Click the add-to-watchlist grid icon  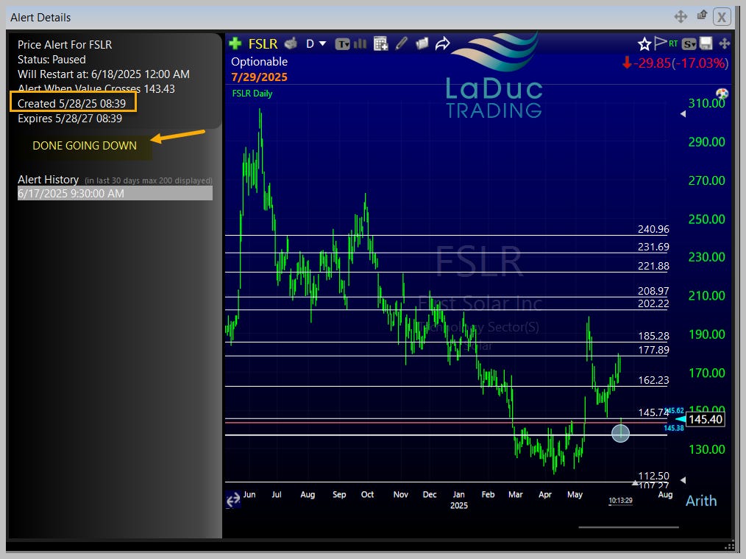pos(380,43)
